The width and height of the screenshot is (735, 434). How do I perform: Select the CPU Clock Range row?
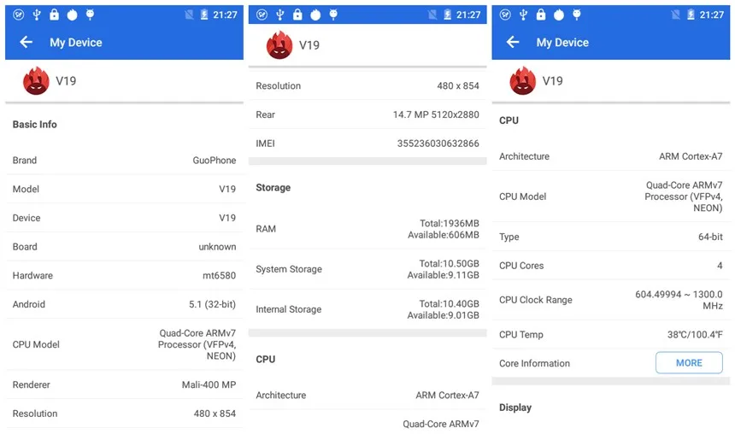(x=611, y=300)
